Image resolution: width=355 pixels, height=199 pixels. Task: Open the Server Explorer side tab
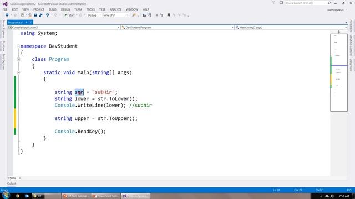pos(3,29)
